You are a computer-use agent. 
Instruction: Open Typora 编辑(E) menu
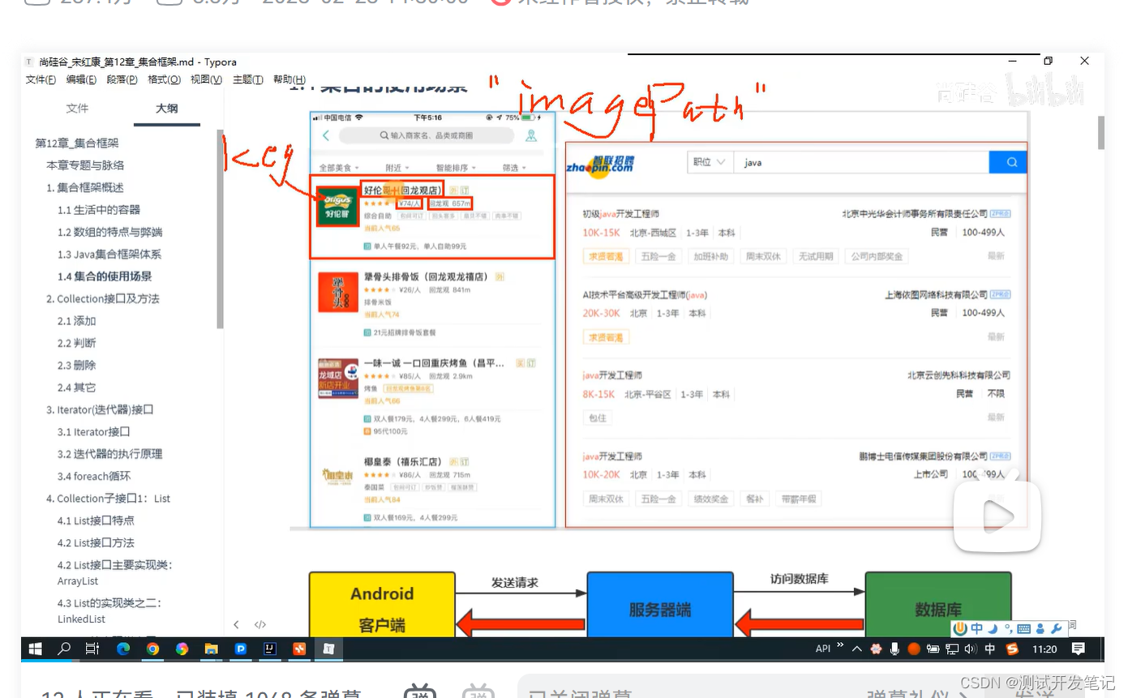[x=81, y=79]
